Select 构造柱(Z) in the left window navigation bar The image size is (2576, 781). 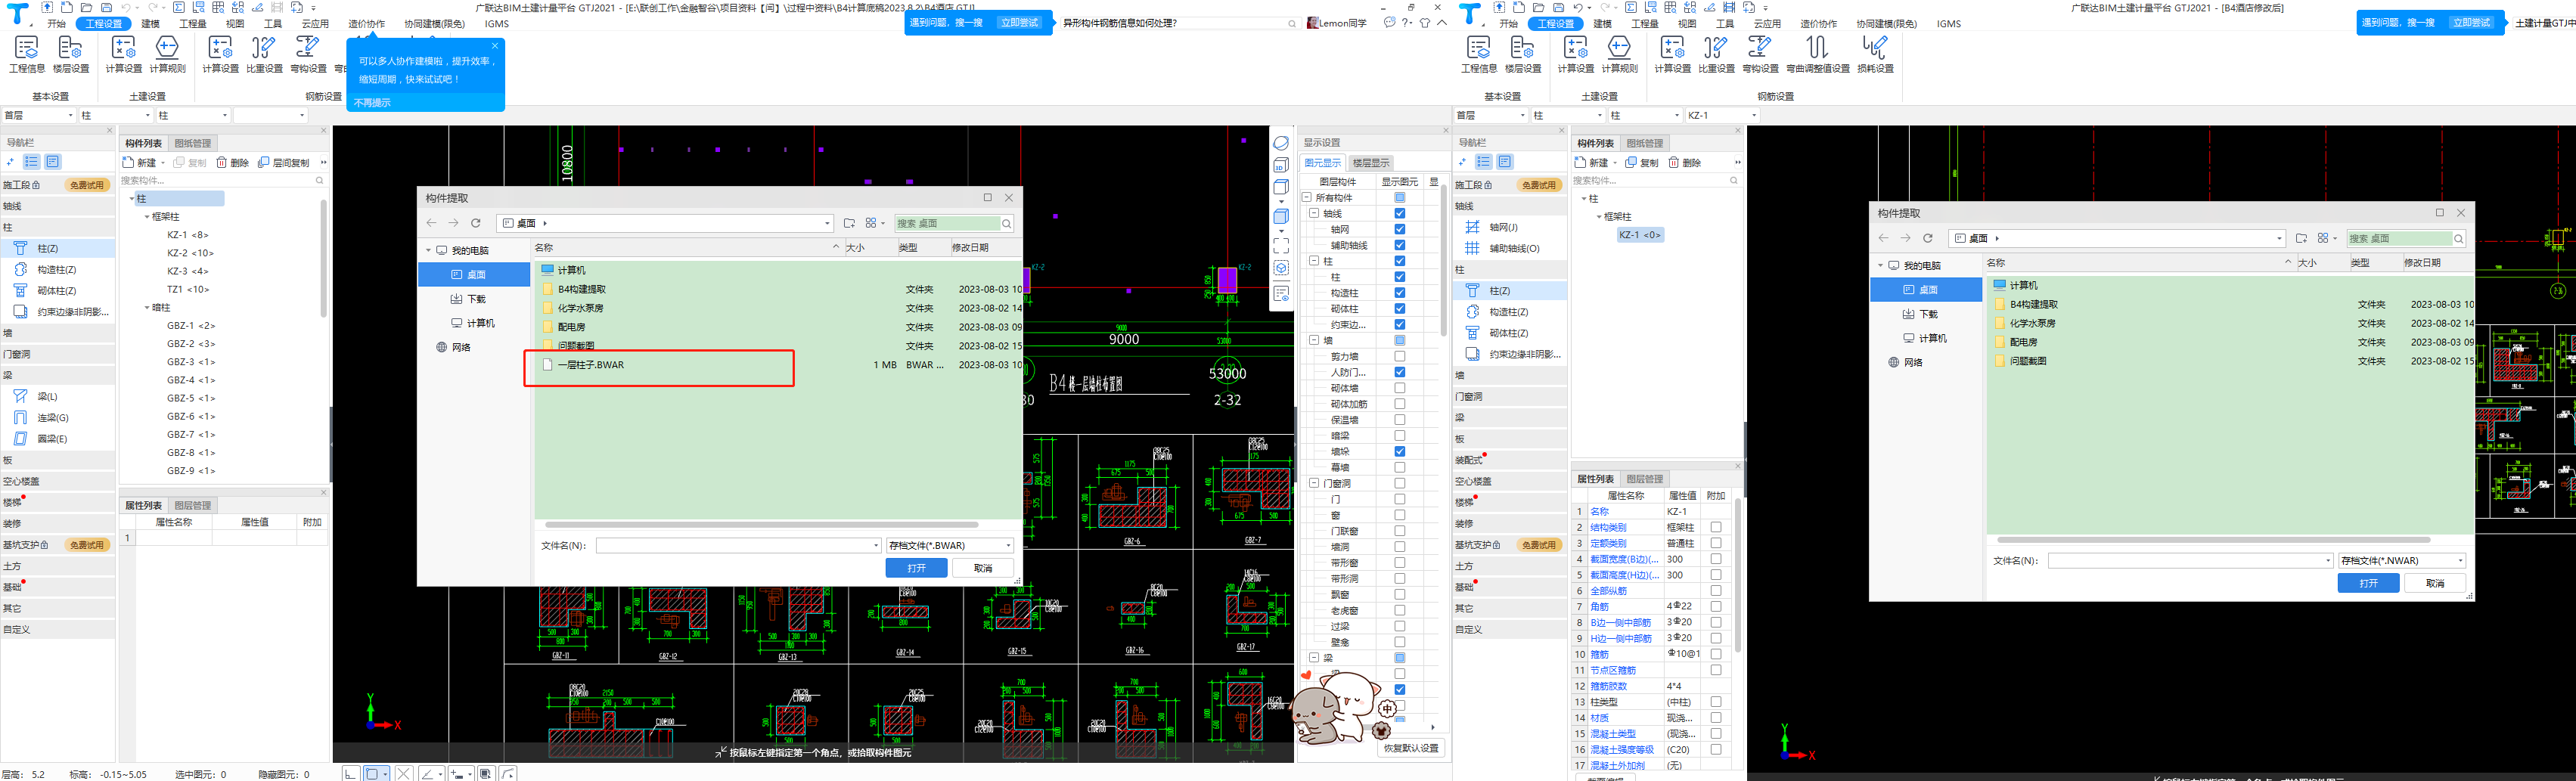(58, 269)
